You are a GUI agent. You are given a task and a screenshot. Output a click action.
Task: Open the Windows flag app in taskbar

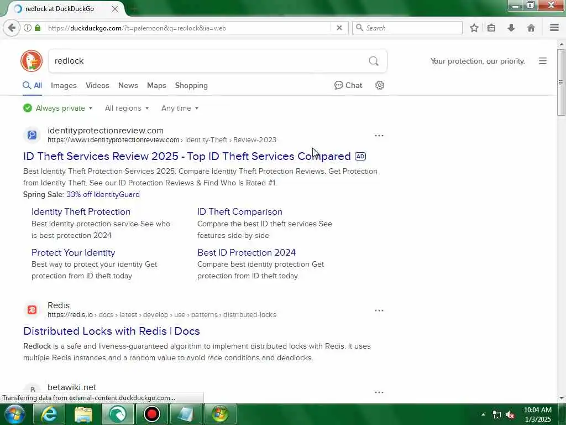click(221, 414)
